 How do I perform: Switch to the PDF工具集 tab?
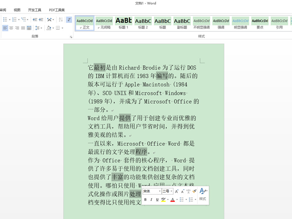pyautogui.click(x=56, y=10)
